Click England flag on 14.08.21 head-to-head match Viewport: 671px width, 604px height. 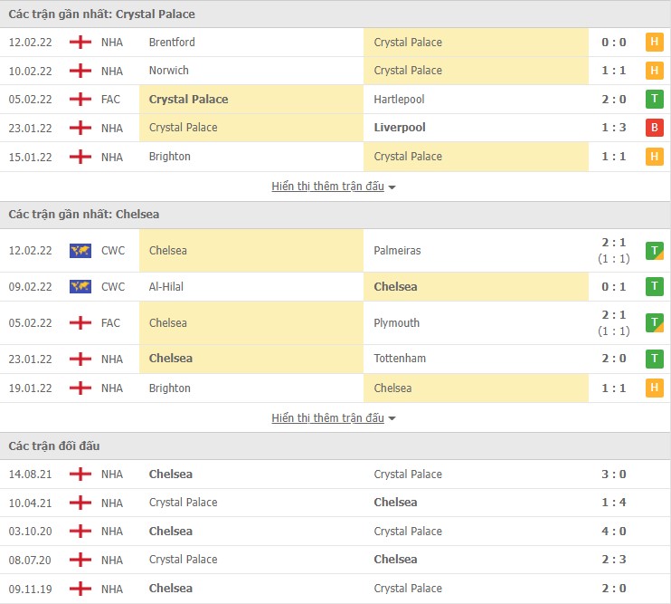[x=80, y=475]
